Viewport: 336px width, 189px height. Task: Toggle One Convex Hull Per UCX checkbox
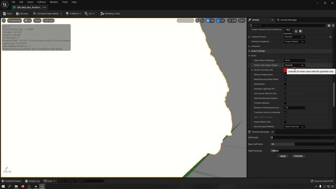coord(285,93)
